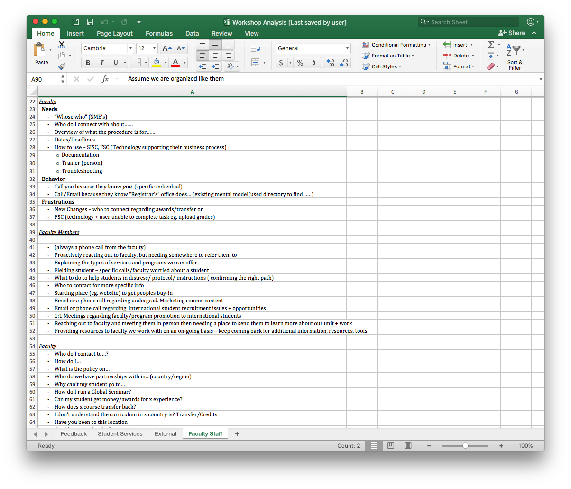
Task: Switch to the Student Services sheet tab
Action: pyautogui.click(x=120, y=433)
